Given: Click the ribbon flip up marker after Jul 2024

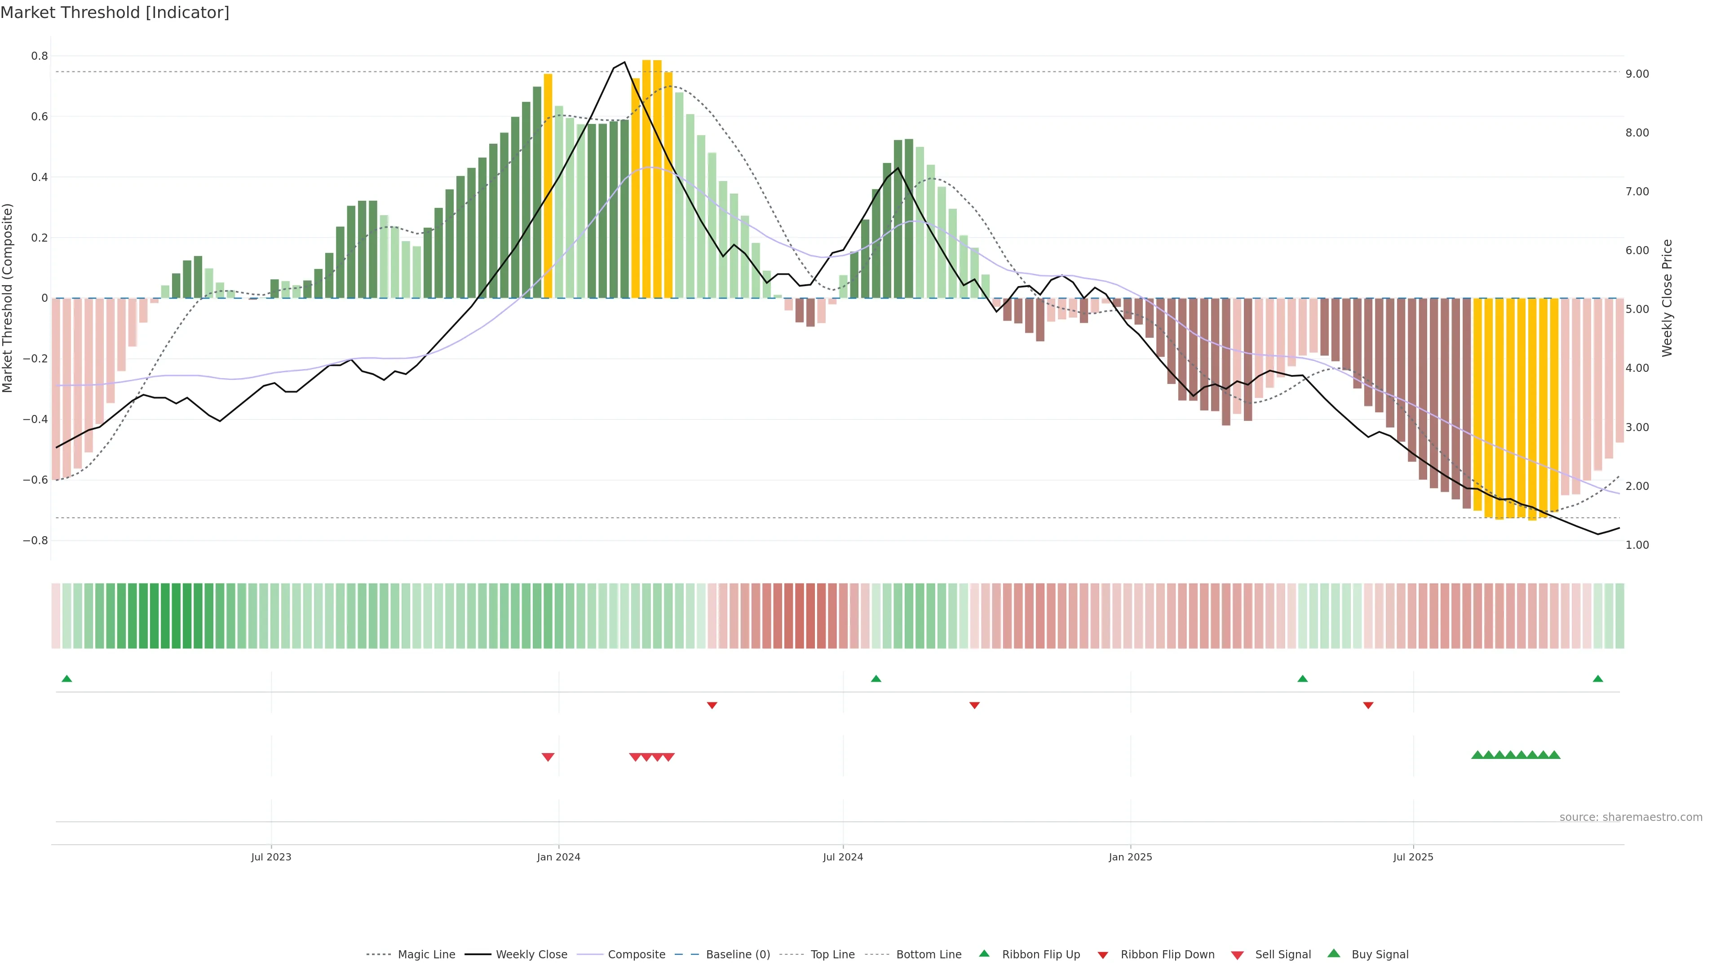Looking at the screenshot, I should click(x=876, y=679).
